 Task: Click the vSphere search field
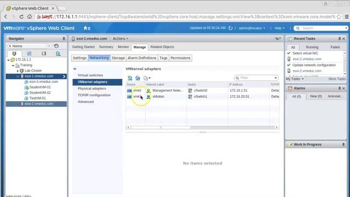[321, 28]
